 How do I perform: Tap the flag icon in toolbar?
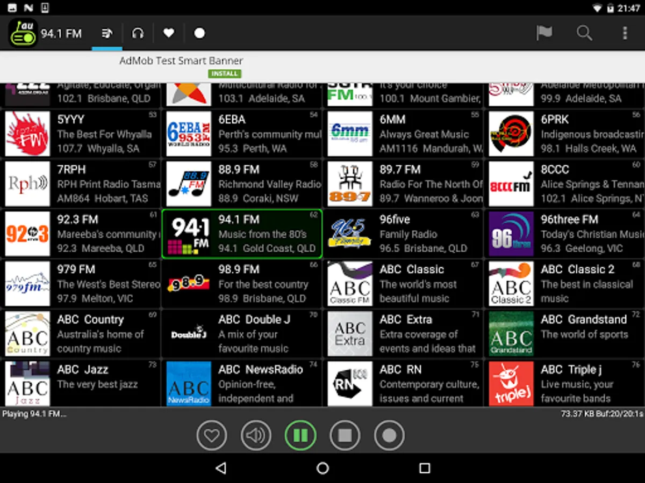[544, 33]
